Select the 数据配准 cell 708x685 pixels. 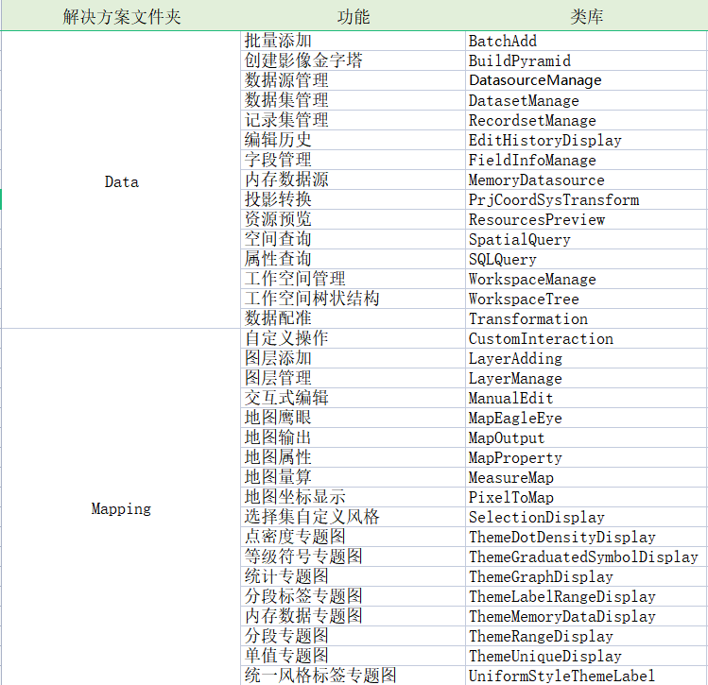pos(354,319)
